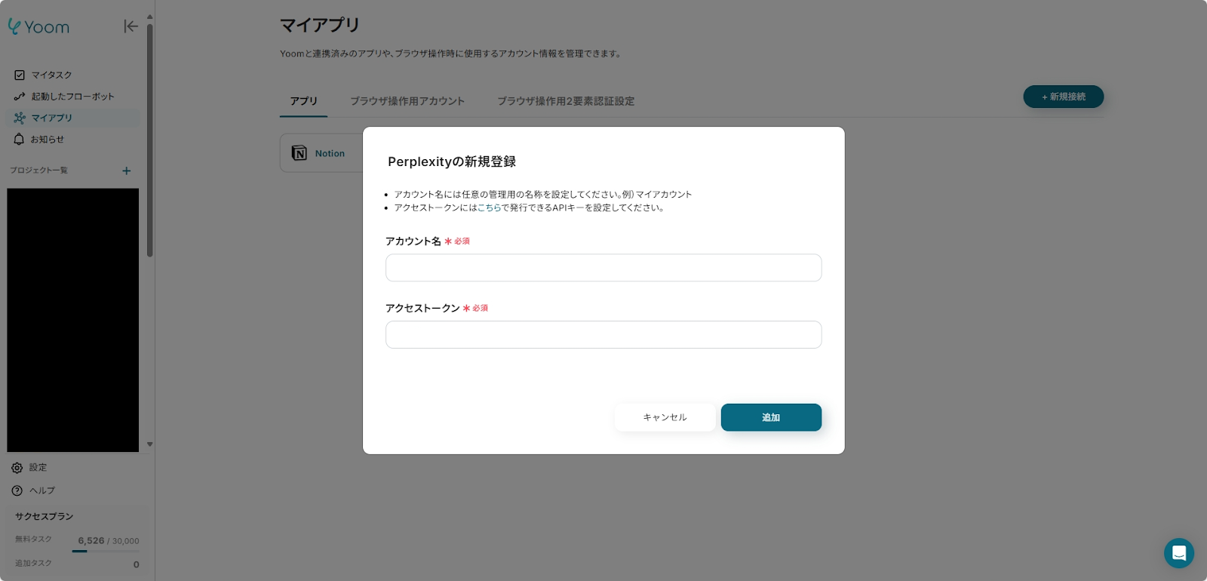Switch to ブラウザ操作用2要素認証設定 tab
Viewport: 1207px width, 581px height.
(x=566, y=101)
